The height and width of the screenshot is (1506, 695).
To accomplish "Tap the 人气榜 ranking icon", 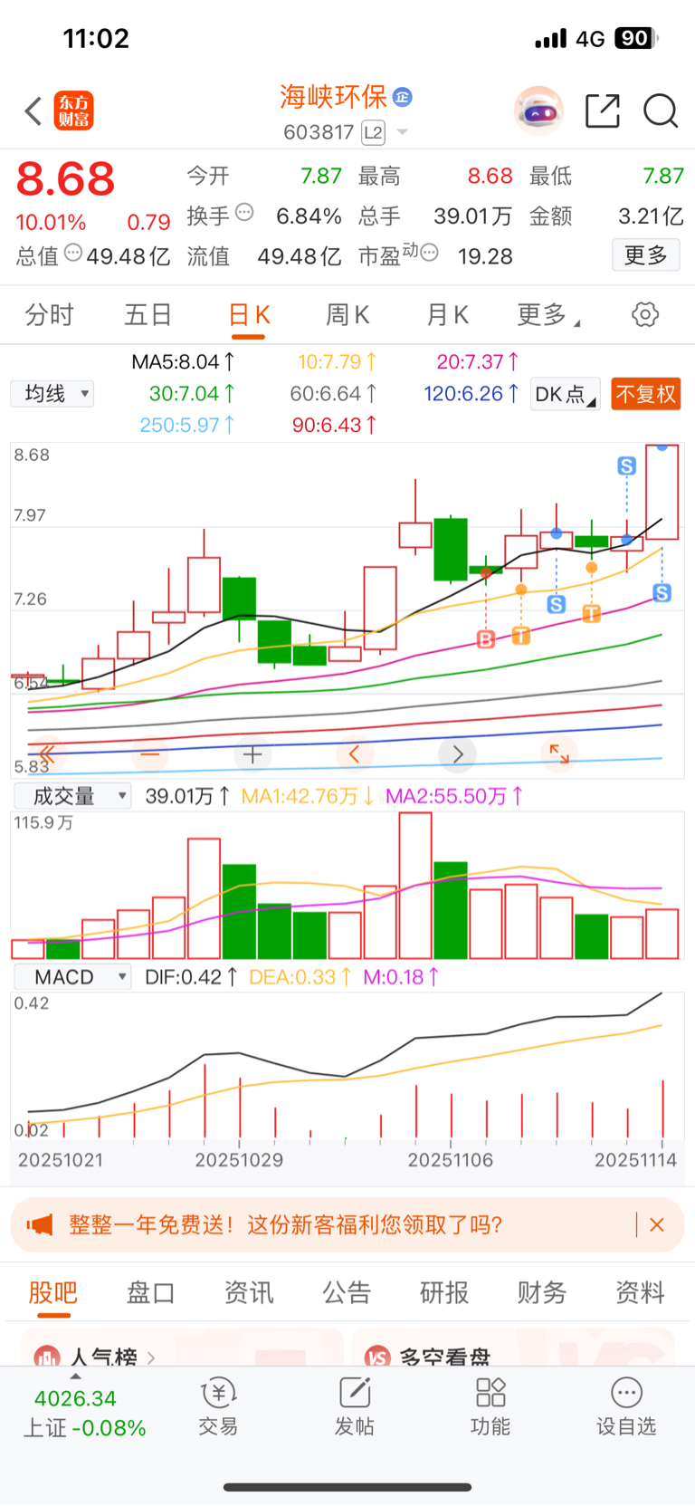I will tap(46, 1357).
